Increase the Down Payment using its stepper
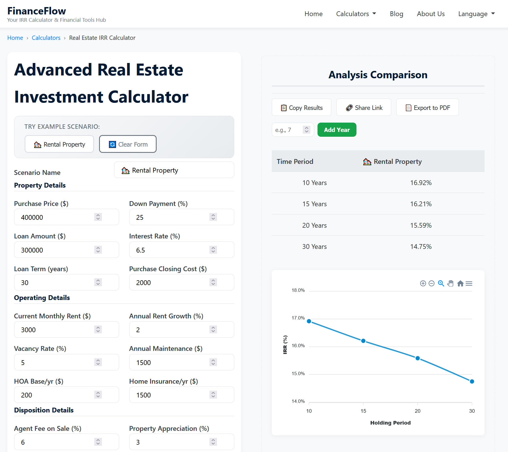 pos(213,215)
